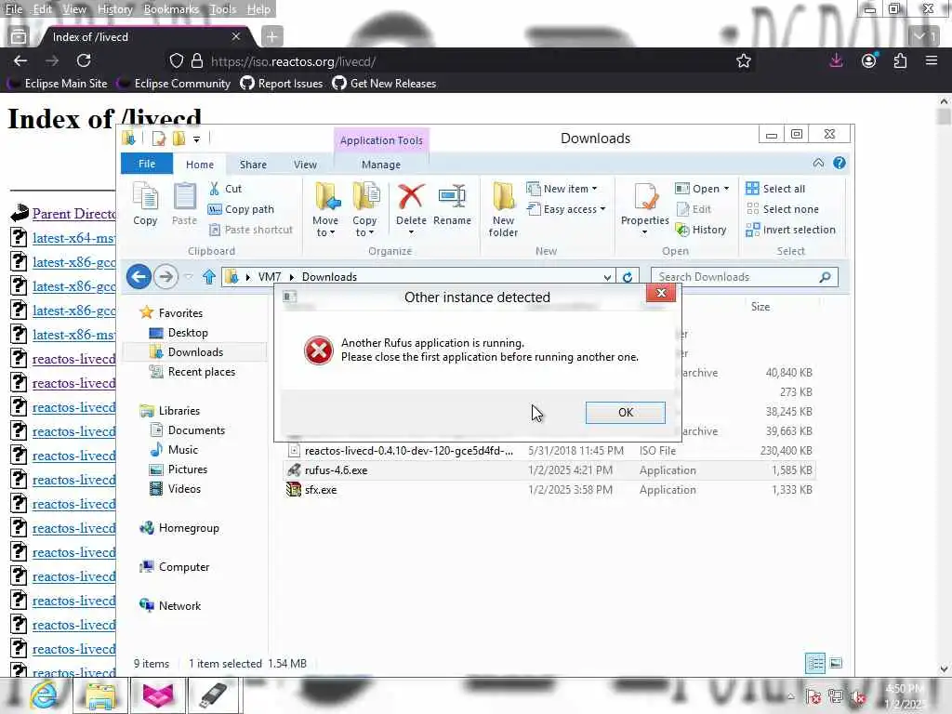
Task: Click the Properties icon in ribbon
Action: click(645, 198)
